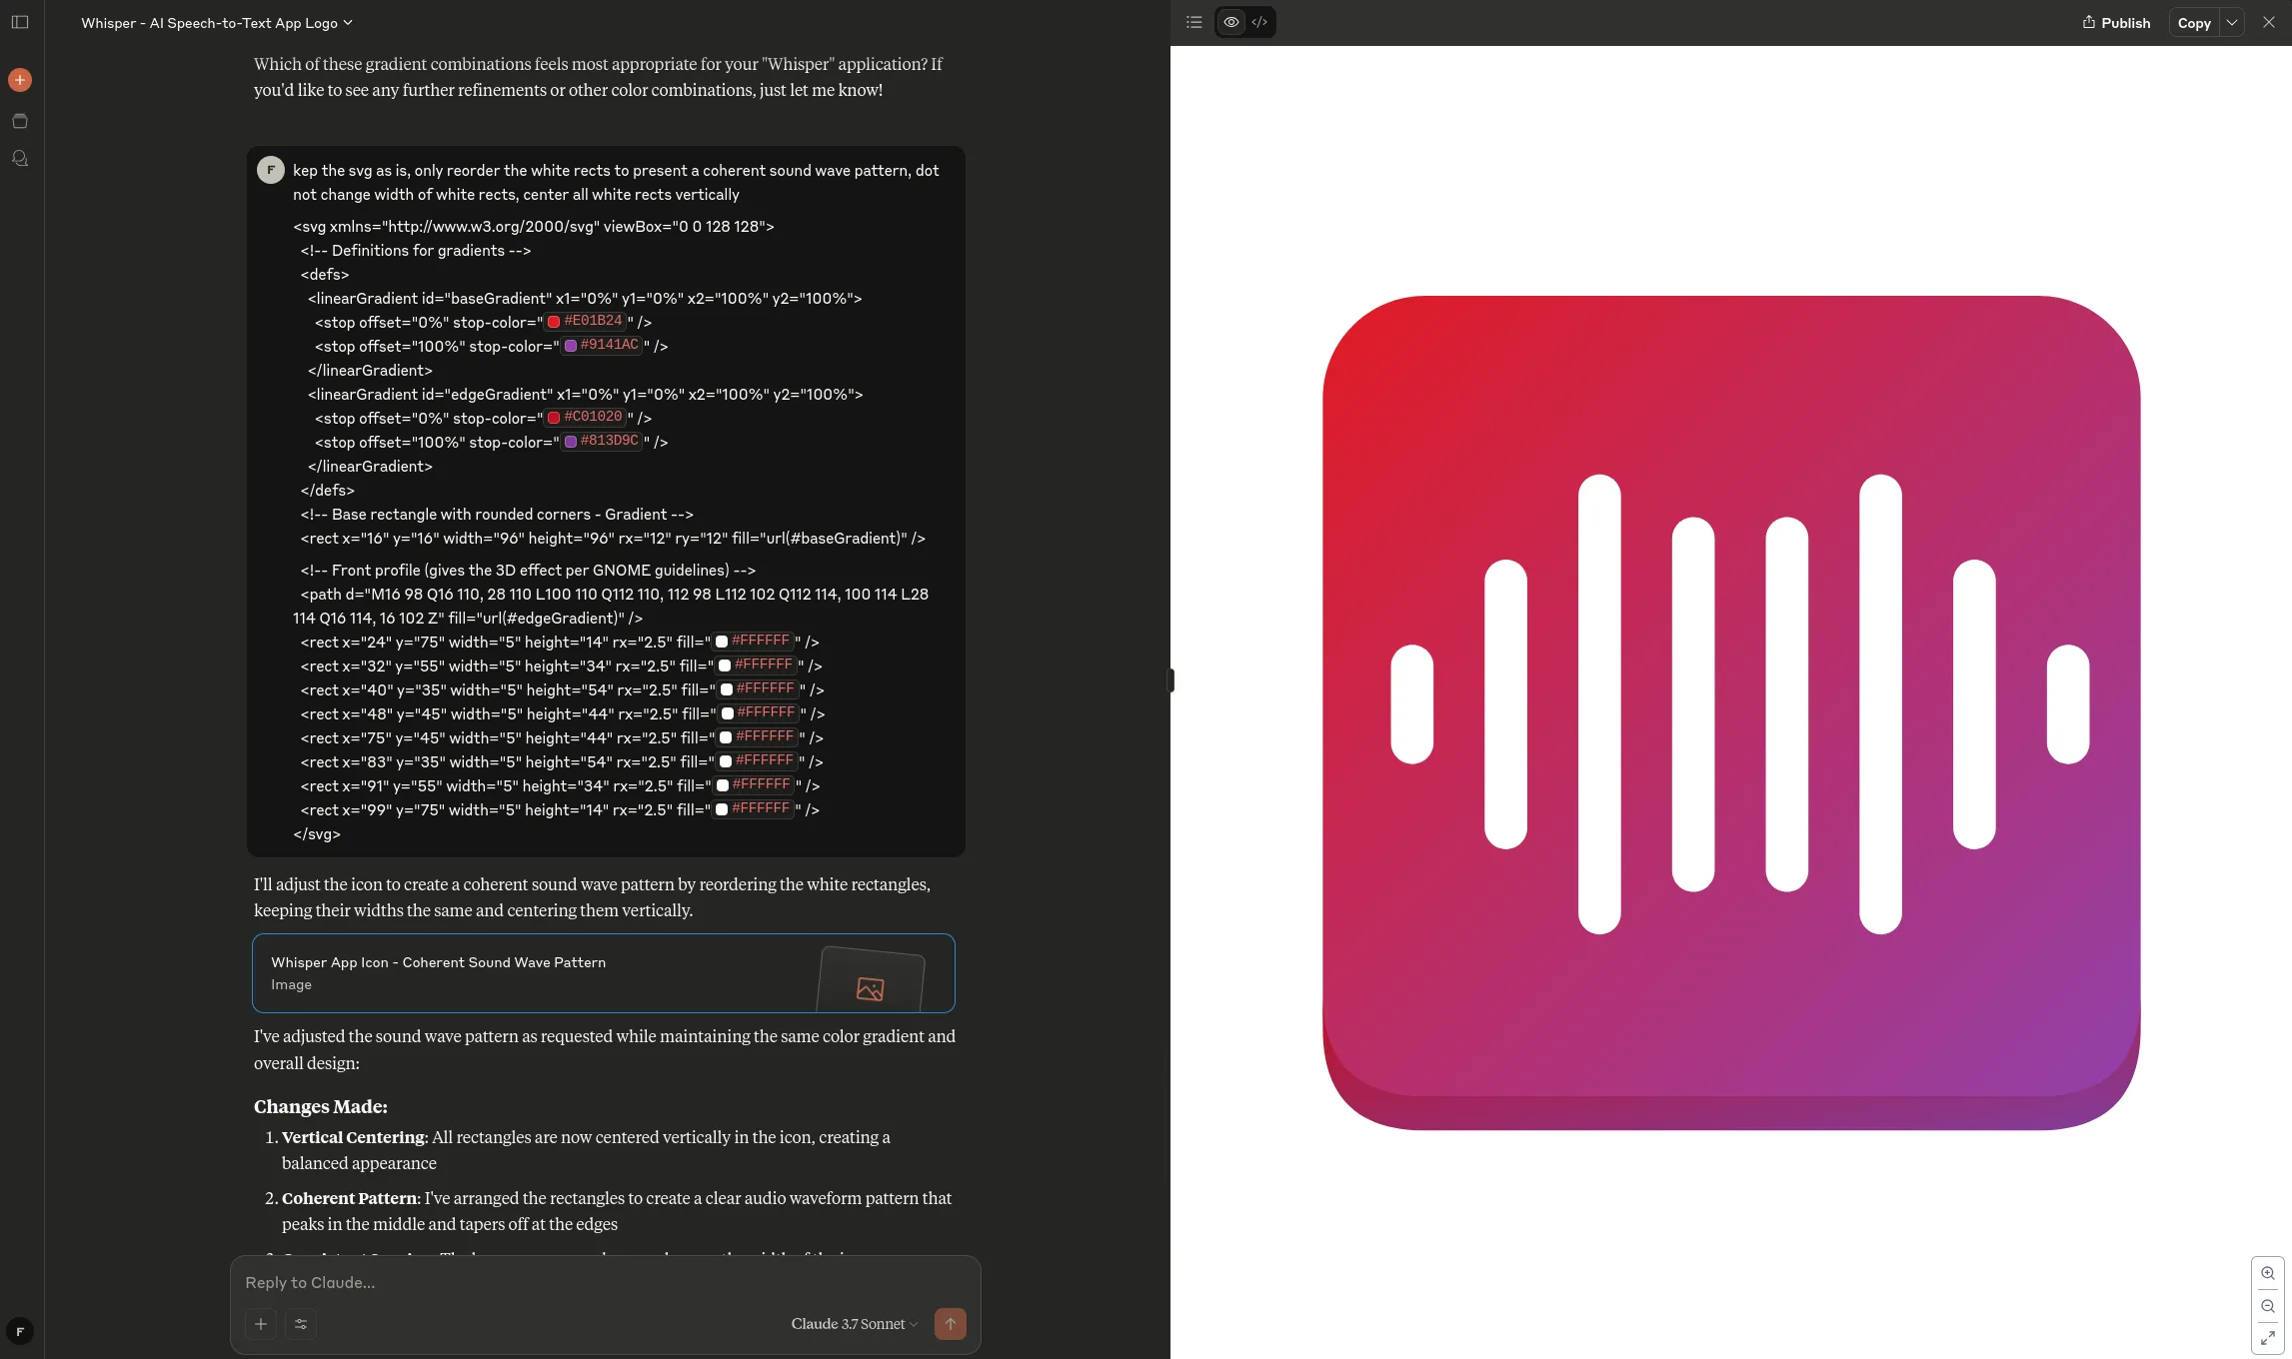Click the white swatch on rect x=24 line
2292x1359 pixels.
point(722,642)
